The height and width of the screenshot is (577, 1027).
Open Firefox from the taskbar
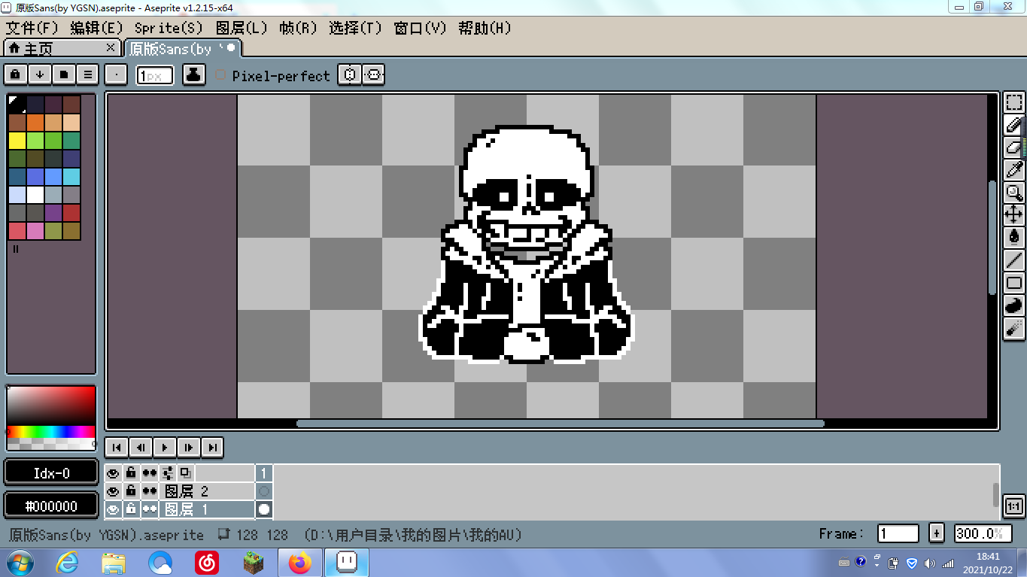pyautogui.click(x=300, y=562)
